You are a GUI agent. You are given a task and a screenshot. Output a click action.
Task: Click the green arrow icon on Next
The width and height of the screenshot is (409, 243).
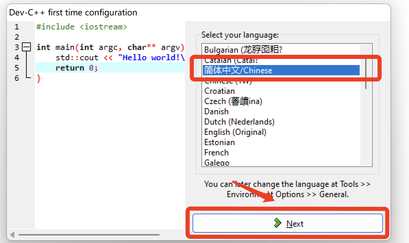click(277, 223)
